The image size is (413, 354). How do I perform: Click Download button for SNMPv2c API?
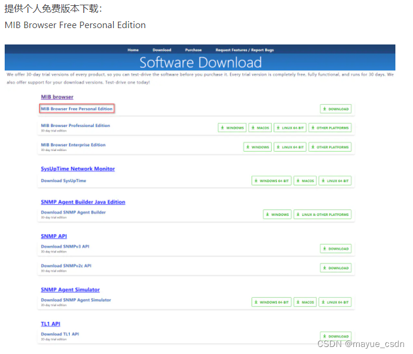pos(336,268)
